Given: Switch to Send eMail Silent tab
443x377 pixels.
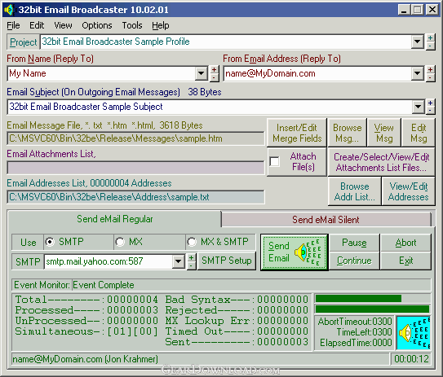Looking at the screenshot, I should tap(326, 220).
